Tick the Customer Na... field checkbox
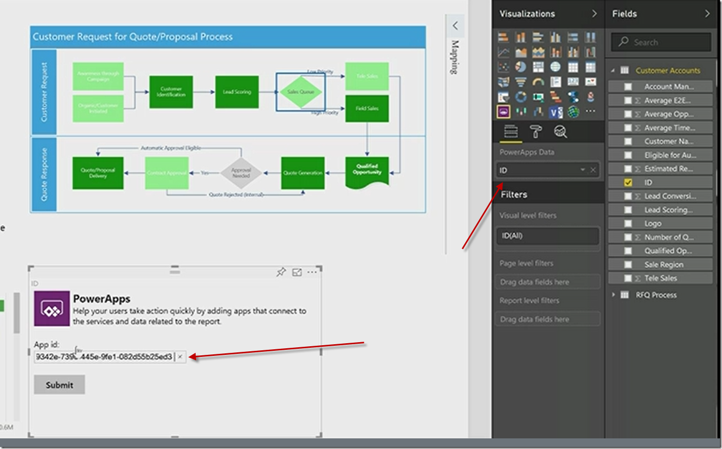The image size is (722, 449). (x=628, y=141)
